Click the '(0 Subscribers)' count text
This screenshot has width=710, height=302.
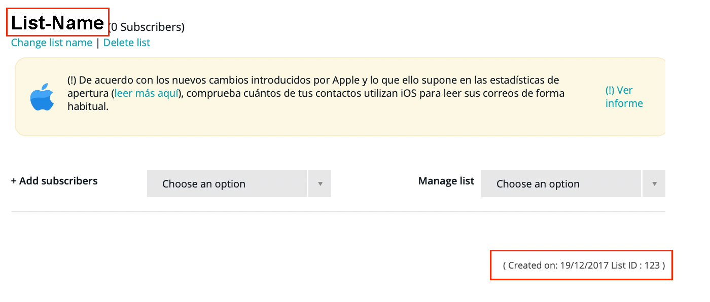click(x=147, y=27)
